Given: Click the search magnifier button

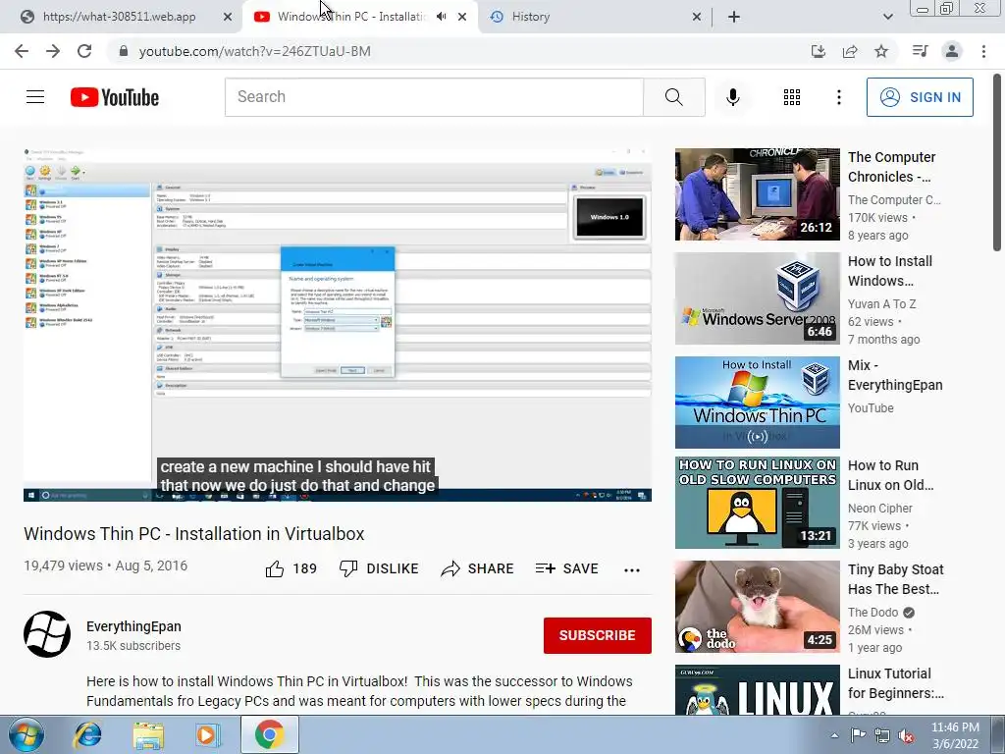Looking at the screenshot, I should coord(673,97).
